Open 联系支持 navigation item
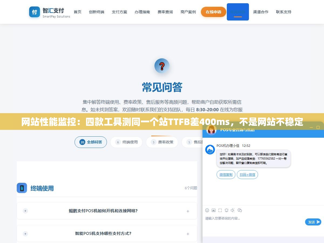This screenshot has height=243, width=324. [284, 12]
